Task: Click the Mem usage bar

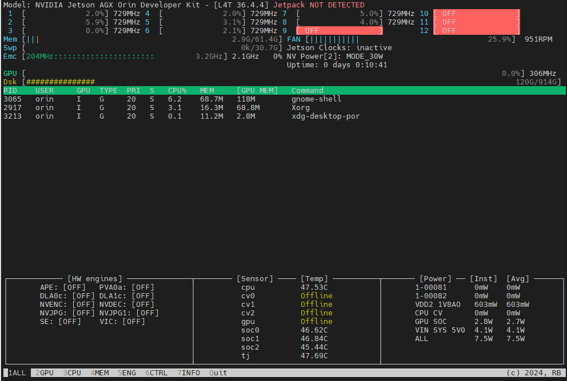Action: (x=152, y=39)
